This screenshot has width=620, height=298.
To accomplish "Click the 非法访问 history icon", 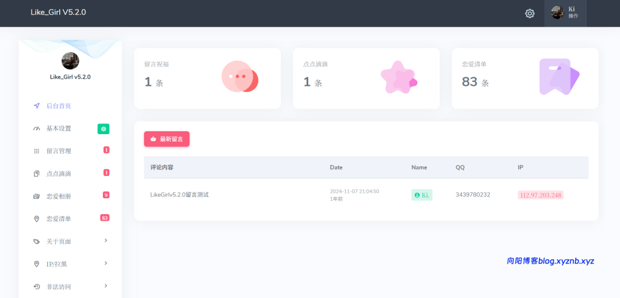I will point(37,287).
